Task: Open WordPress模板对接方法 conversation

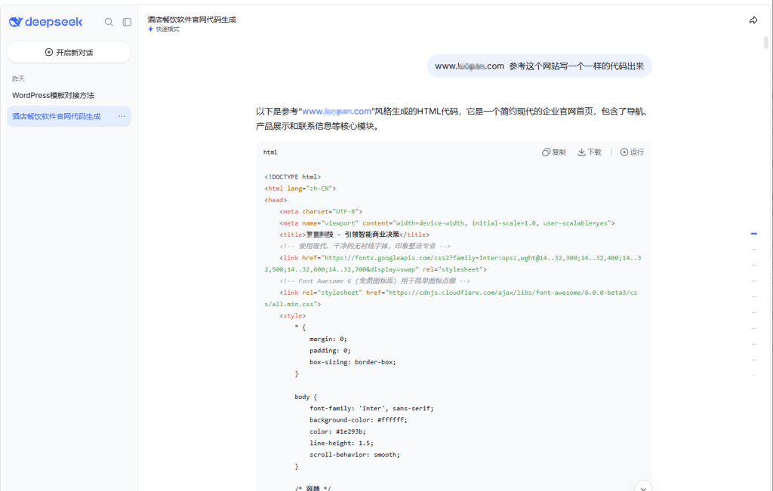Action: 54,96
